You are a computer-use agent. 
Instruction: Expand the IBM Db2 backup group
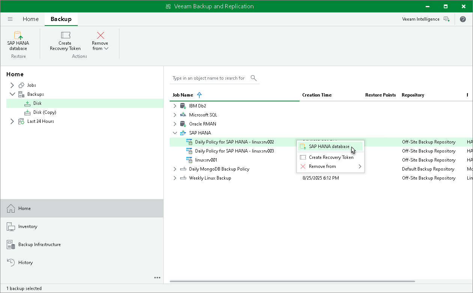[x=175, y=106]
